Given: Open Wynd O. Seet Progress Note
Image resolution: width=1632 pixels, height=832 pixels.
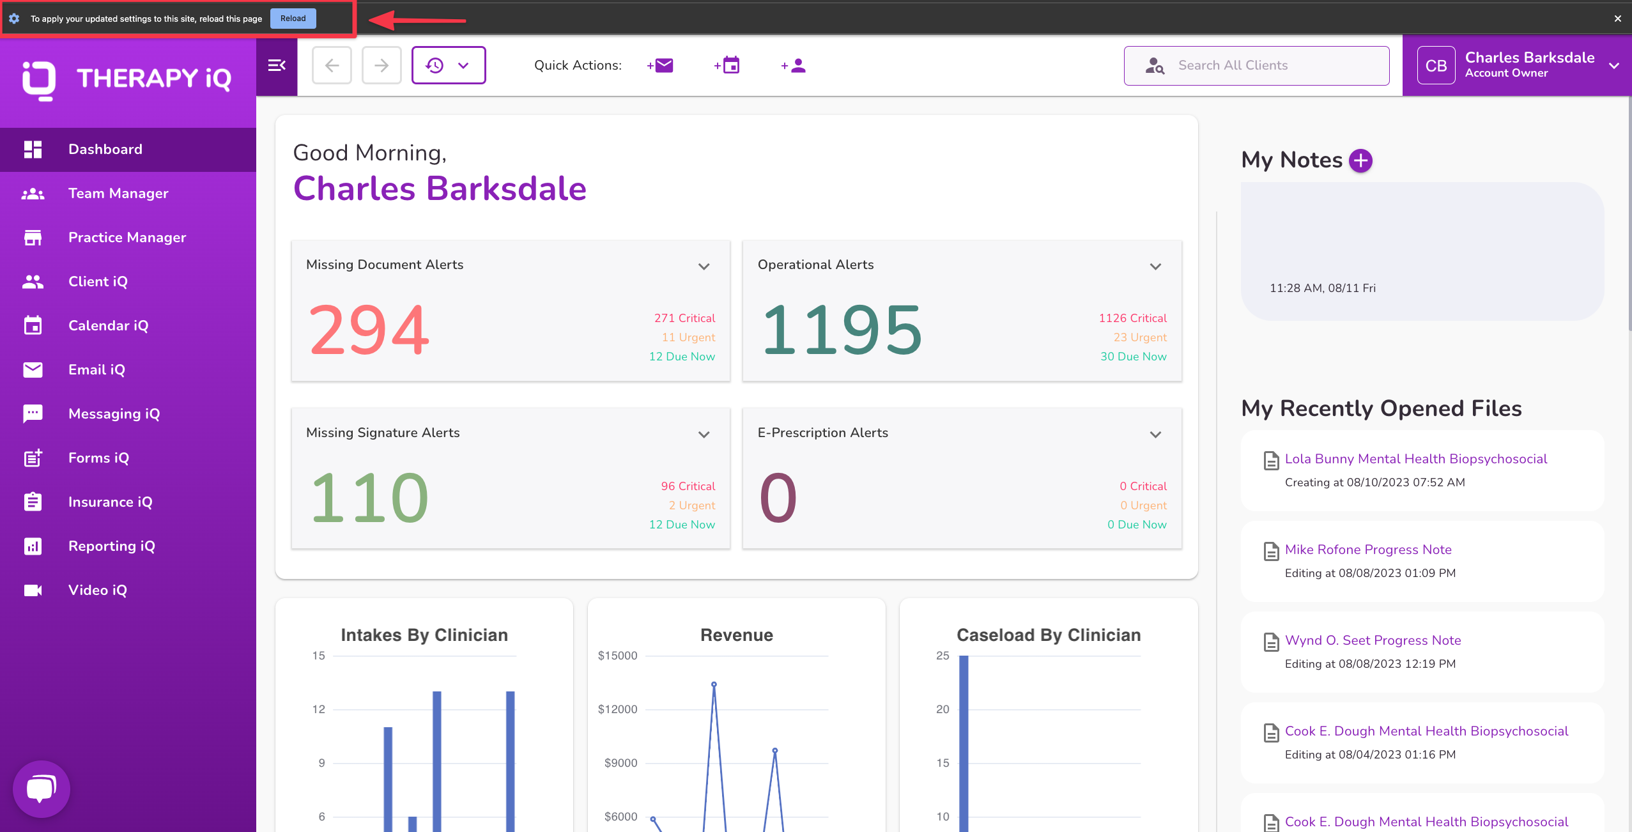Looking at the screenshot, I should coord(1373,640).
